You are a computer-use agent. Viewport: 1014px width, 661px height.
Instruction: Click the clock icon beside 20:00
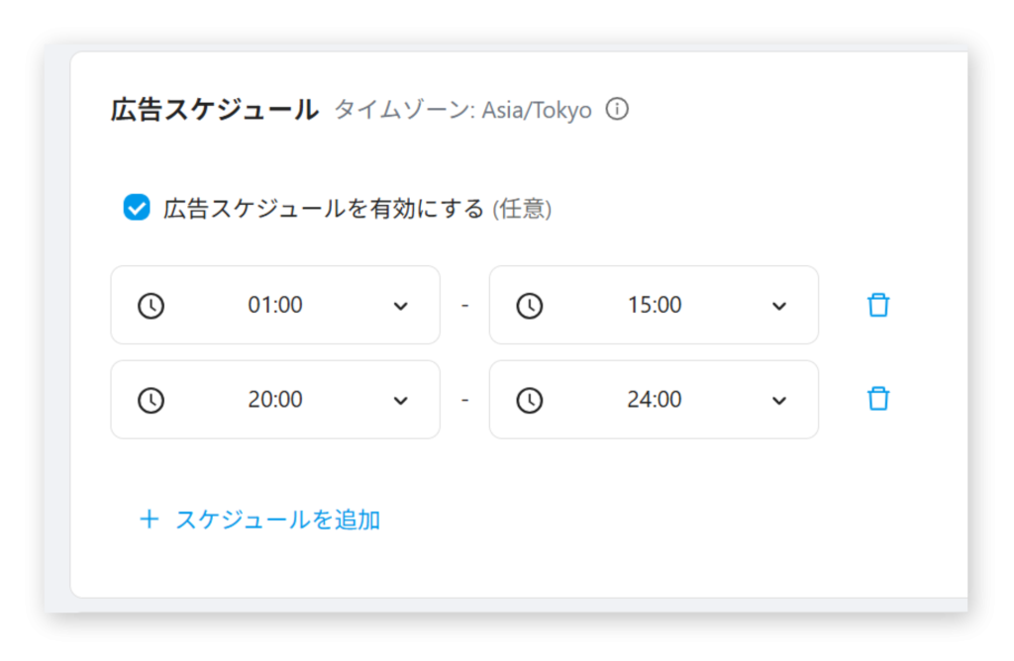pyautogui.click(x=151, y=401)
